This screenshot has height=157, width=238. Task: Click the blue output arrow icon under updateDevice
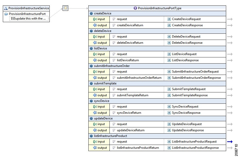coord(94,130)
